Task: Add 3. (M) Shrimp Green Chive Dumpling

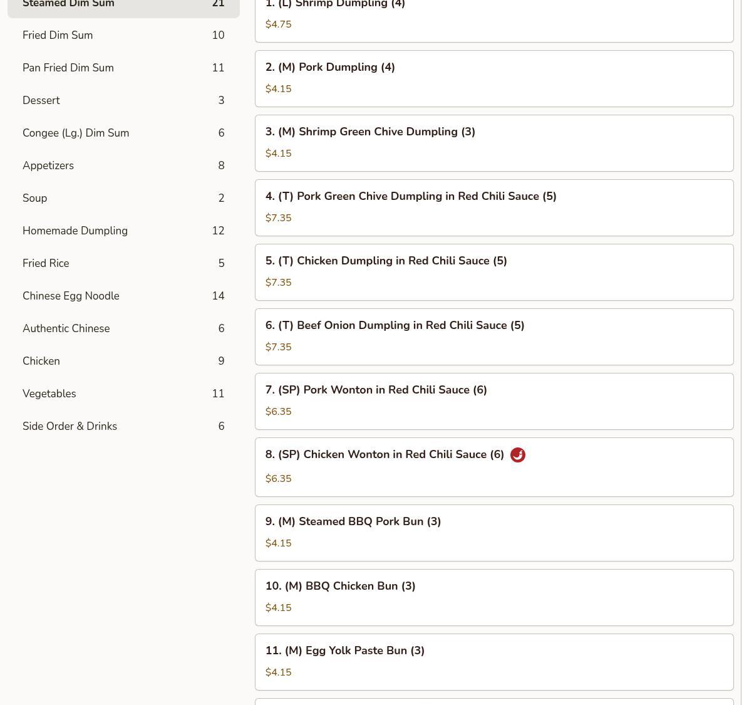Action: [x=494, y=144]
